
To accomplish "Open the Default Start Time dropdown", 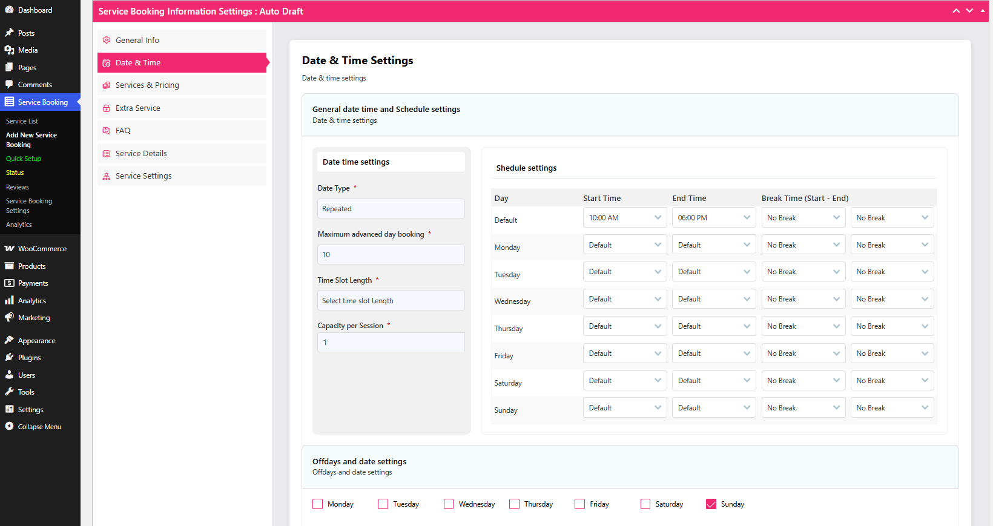I will [624, 218].
